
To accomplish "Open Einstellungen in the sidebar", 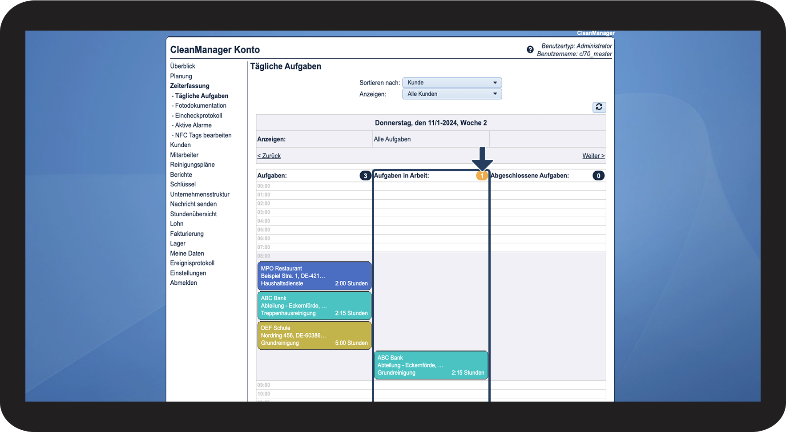I will point(188,273).
